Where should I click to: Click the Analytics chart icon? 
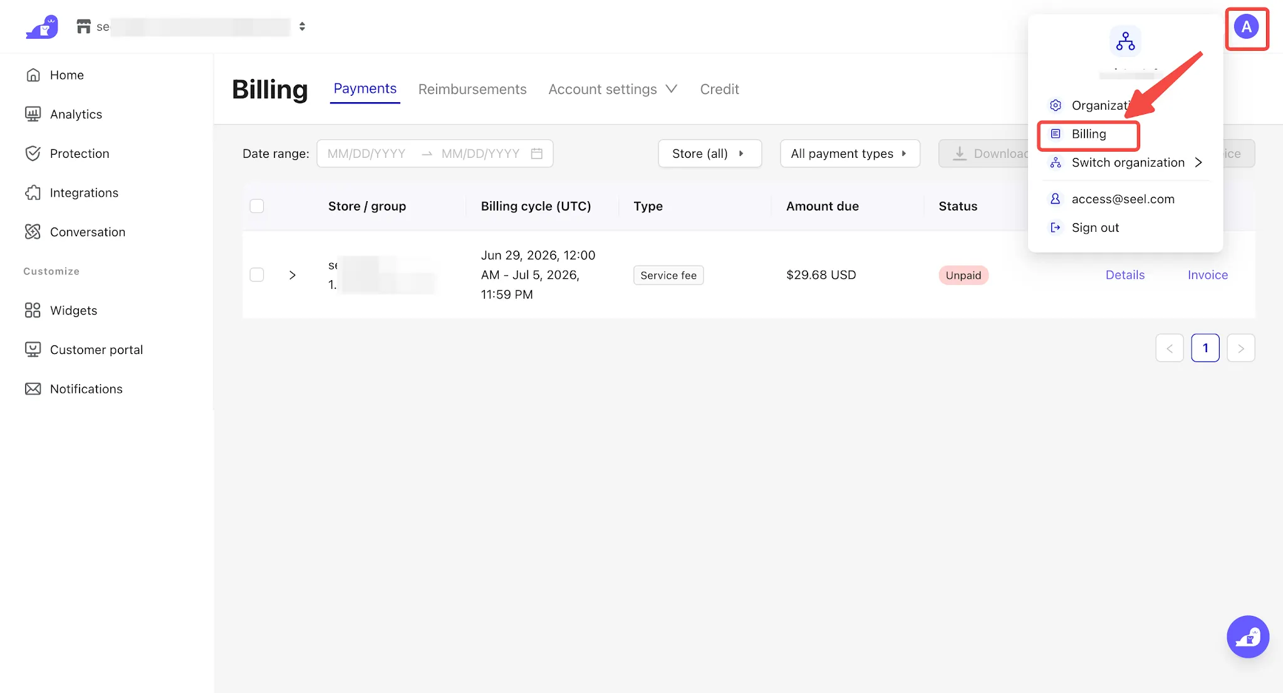click(33, 114)
